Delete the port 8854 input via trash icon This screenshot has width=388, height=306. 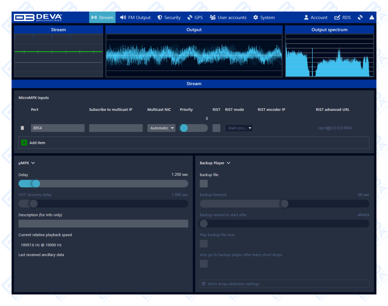coord(22,128)
